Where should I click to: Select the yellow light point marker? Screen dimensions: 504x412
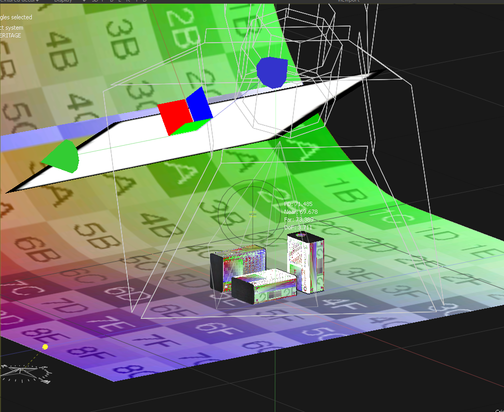45,346
